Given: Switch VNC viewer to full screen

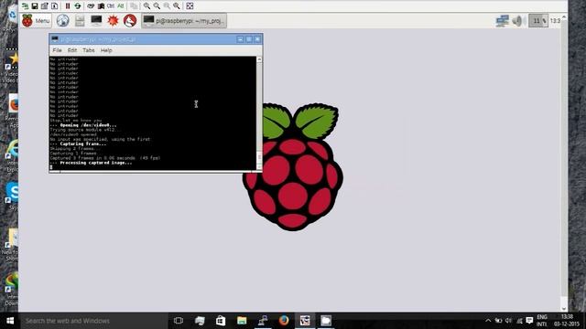Looking at the screenshot, I should [190, 6].
